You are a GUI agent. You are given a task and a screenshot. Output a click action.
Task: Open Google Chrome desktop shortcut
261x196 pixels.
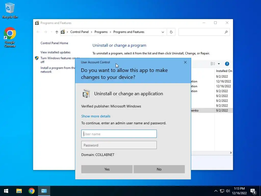10,37
